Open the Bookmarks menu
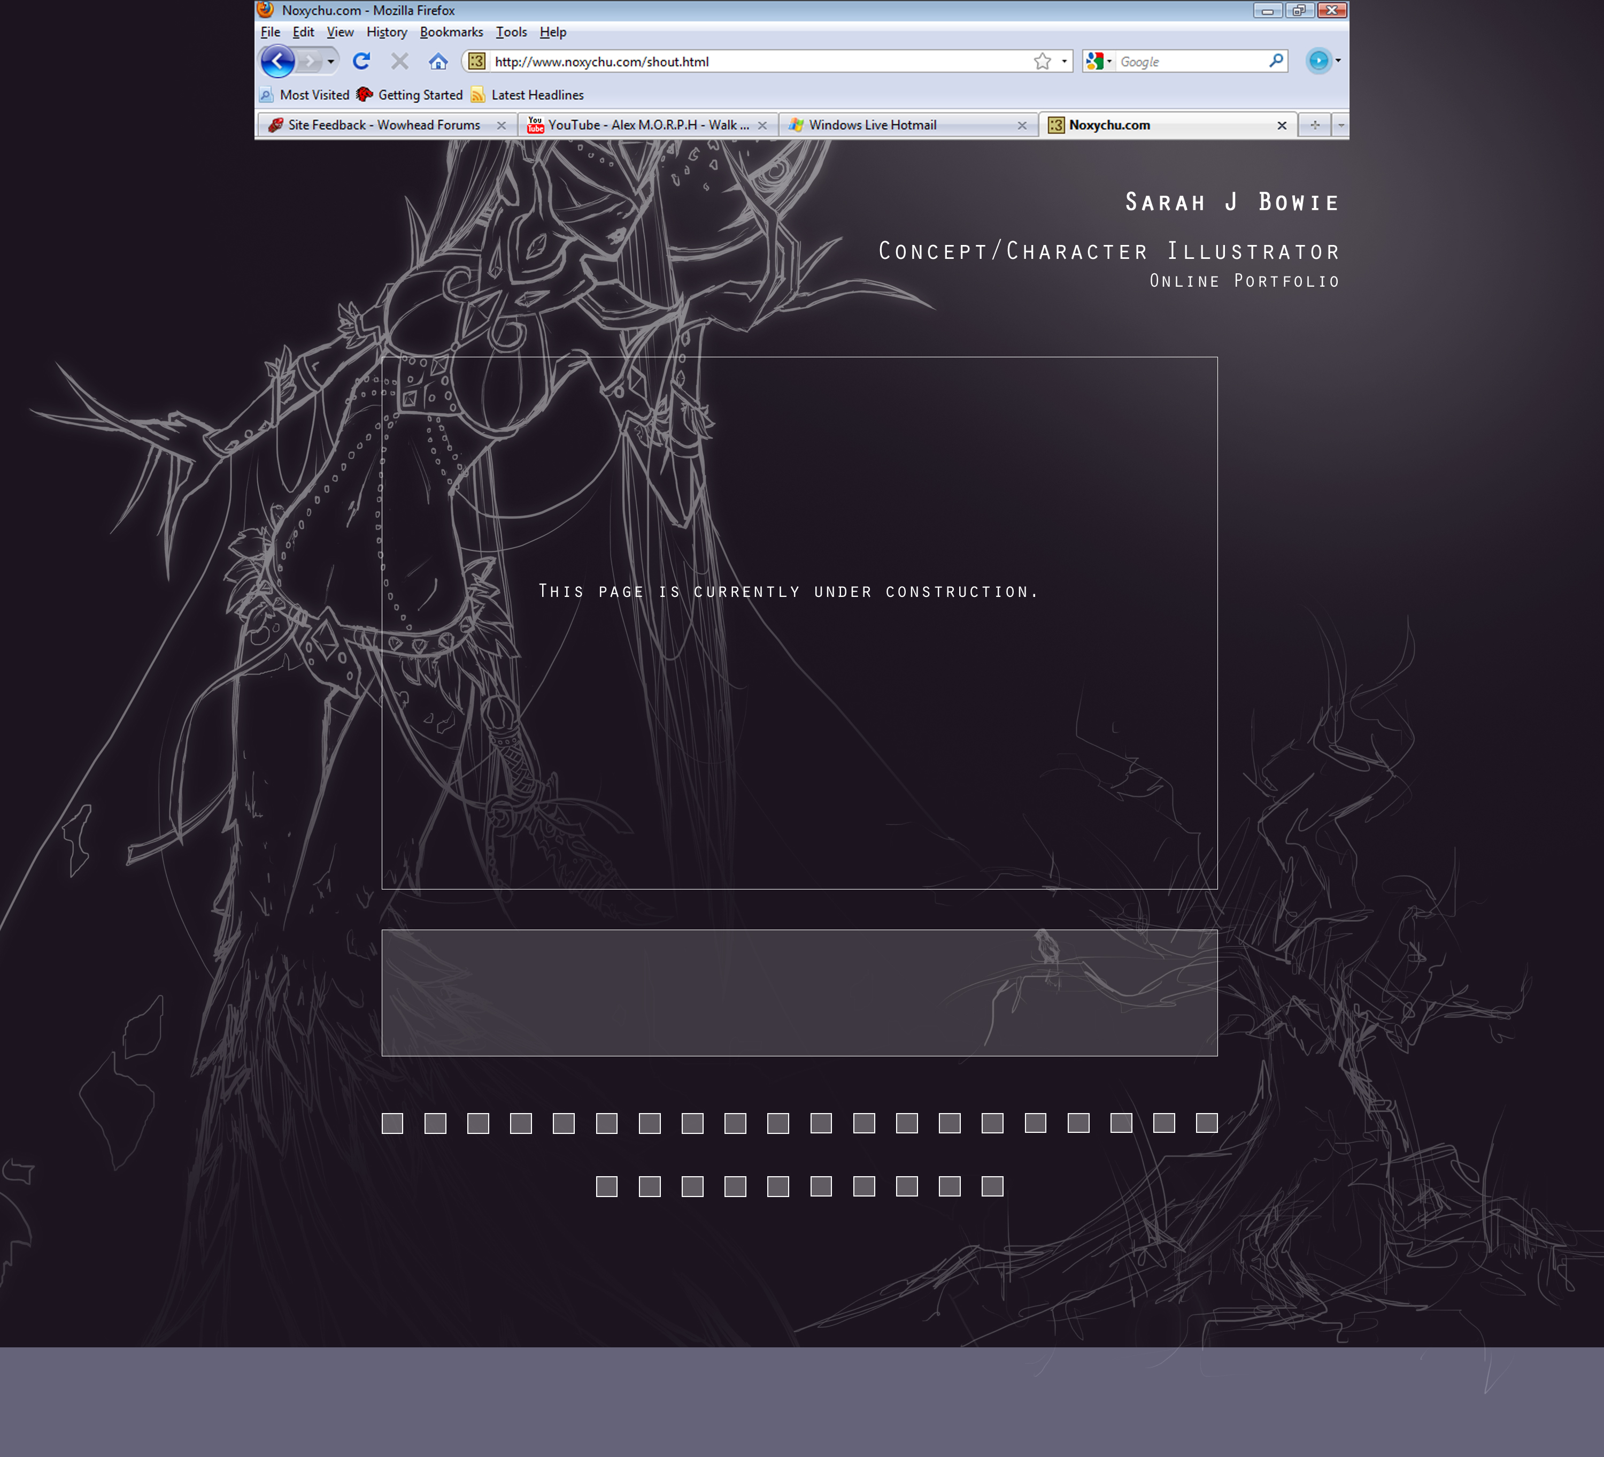Viewport: 1604px width, 1457px height. tap(451, 32)
